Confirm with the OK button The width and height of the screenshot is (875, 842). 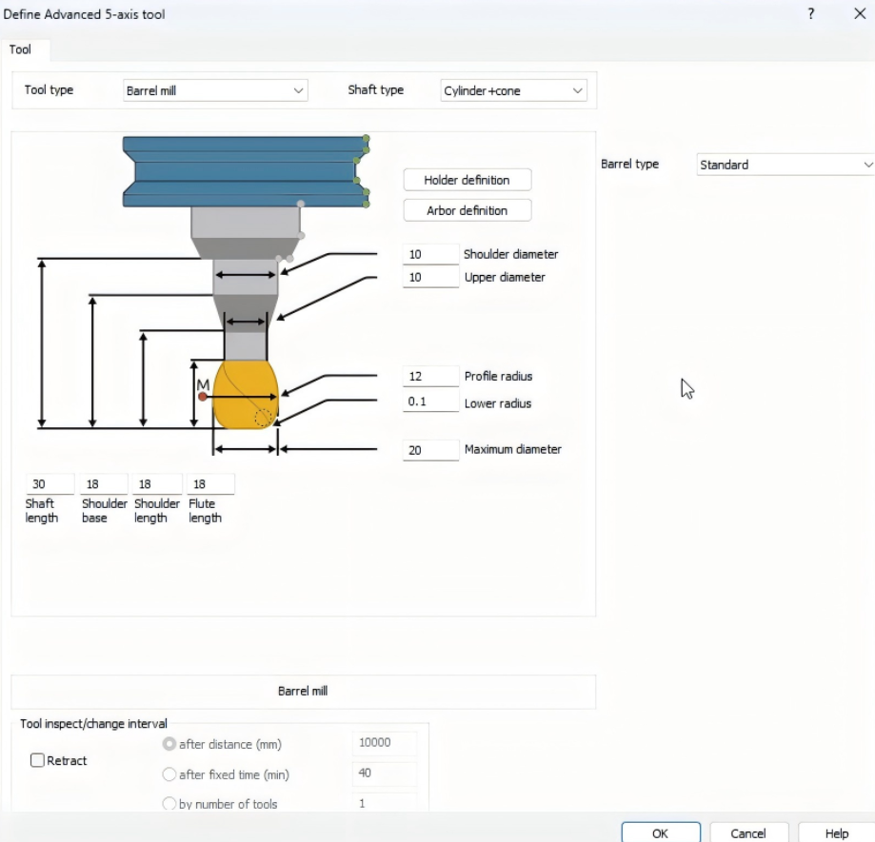(x=660, y=832)
